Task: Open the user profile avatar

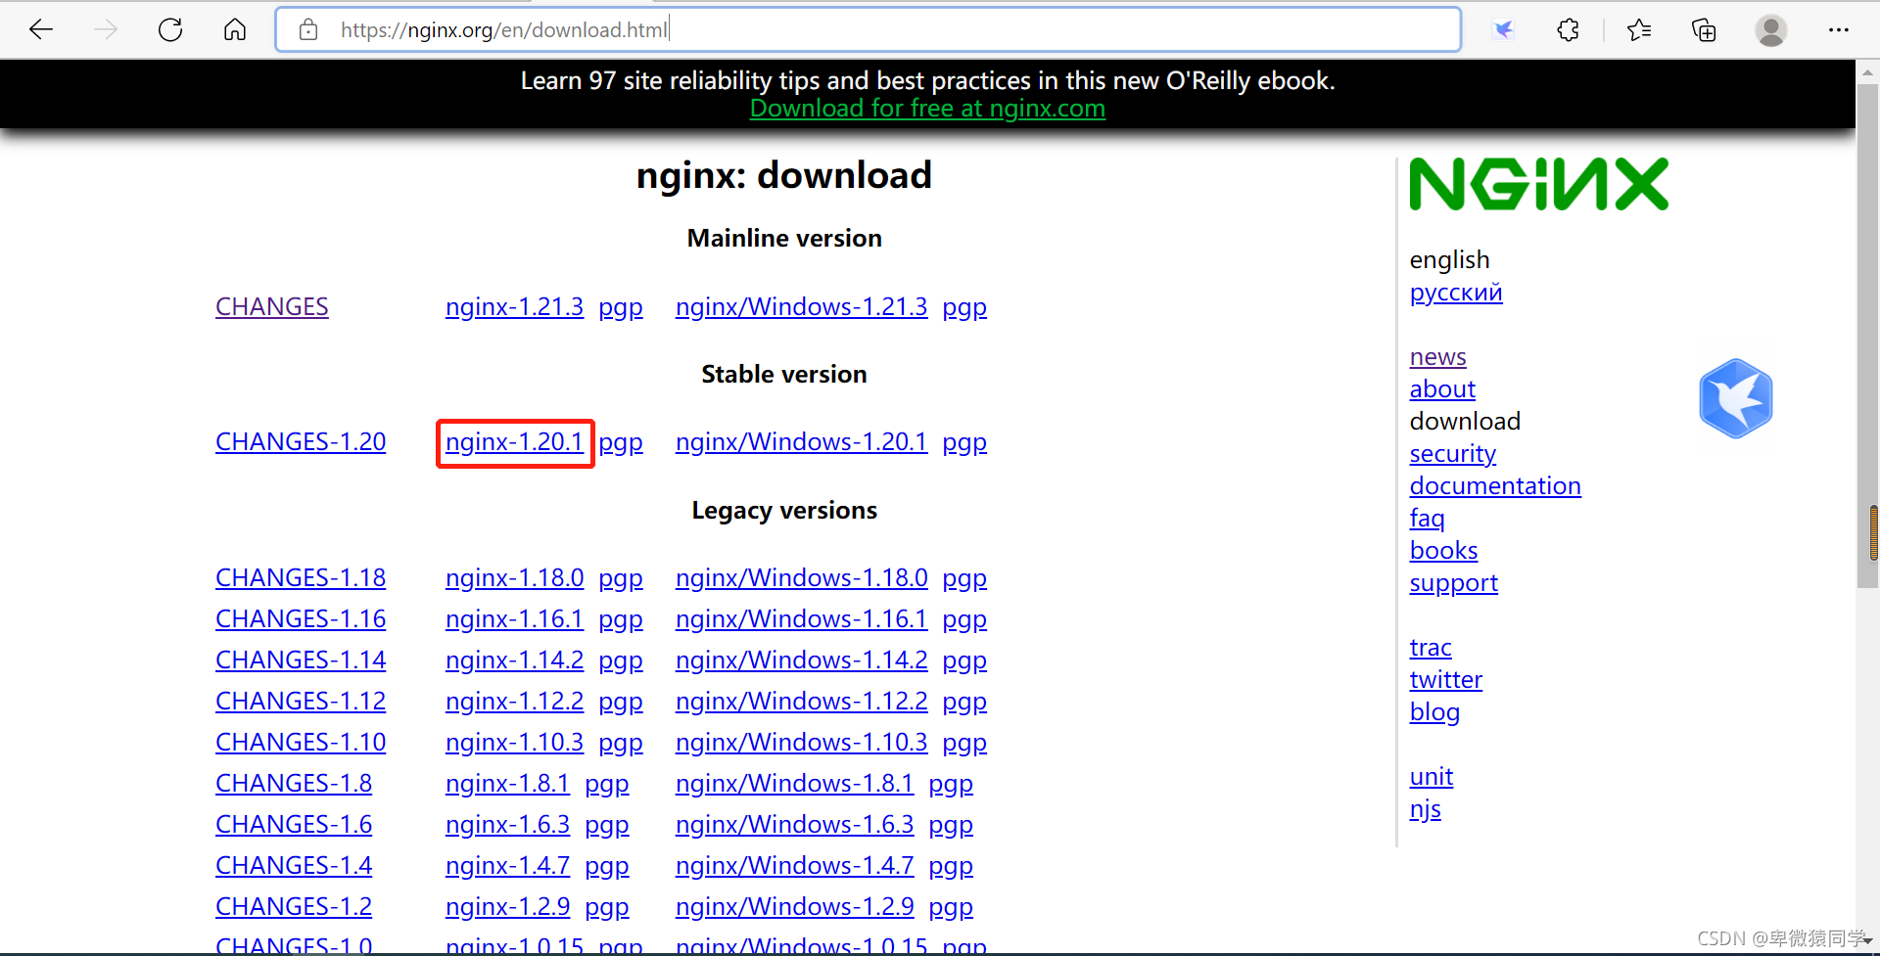Action: coord(1770,30)
